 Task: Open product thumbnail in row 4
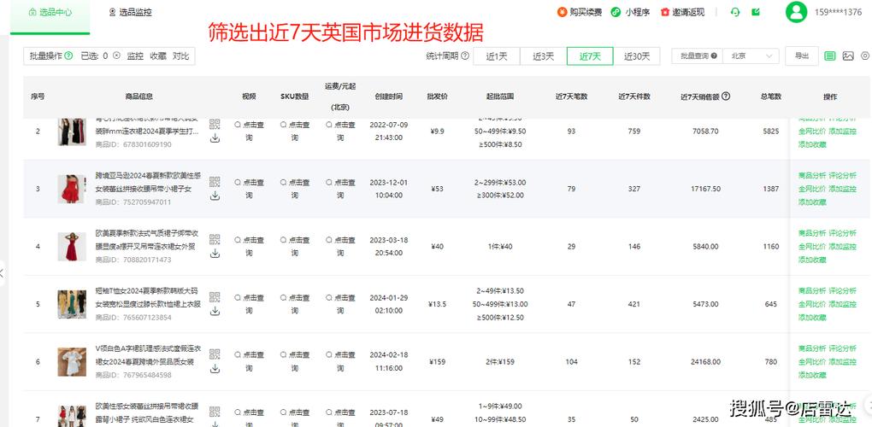click(x=72, y=247)
